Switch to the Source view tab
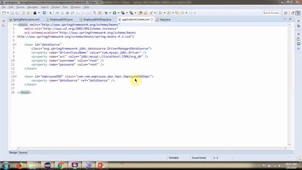302x170 pixels. click(23, 153)
